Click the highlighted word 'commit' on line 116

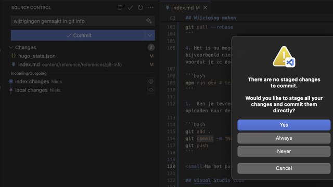[x=205, y=139]
